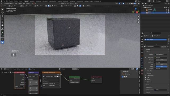Click the zoom magnifier icon in the viewport
The height and width of the screenshot is (96, 170).
(x=138, y=17)
